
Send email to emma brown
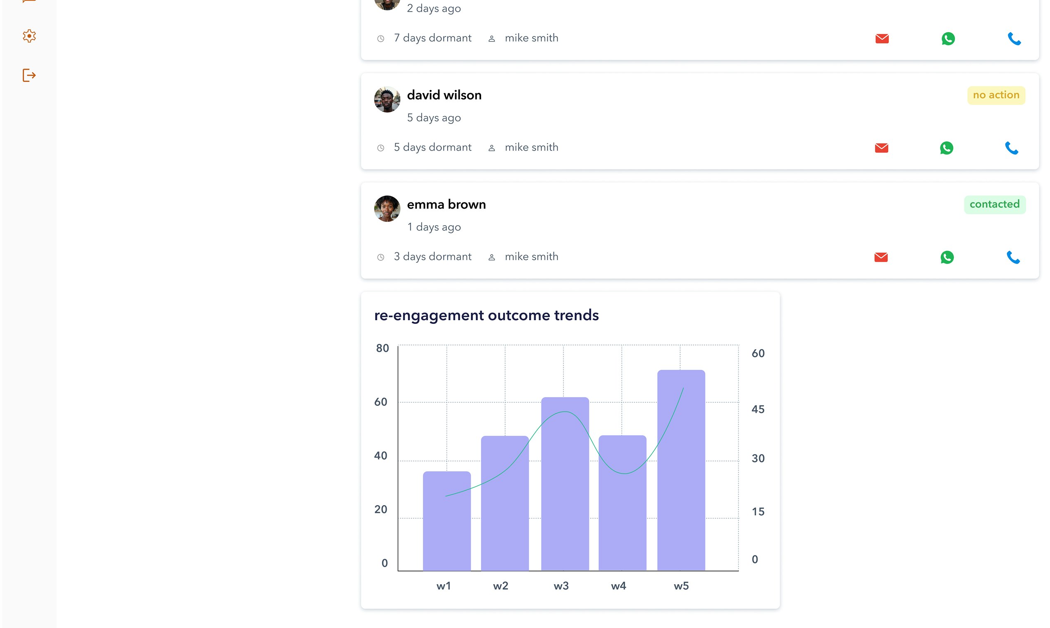[881, 257]
